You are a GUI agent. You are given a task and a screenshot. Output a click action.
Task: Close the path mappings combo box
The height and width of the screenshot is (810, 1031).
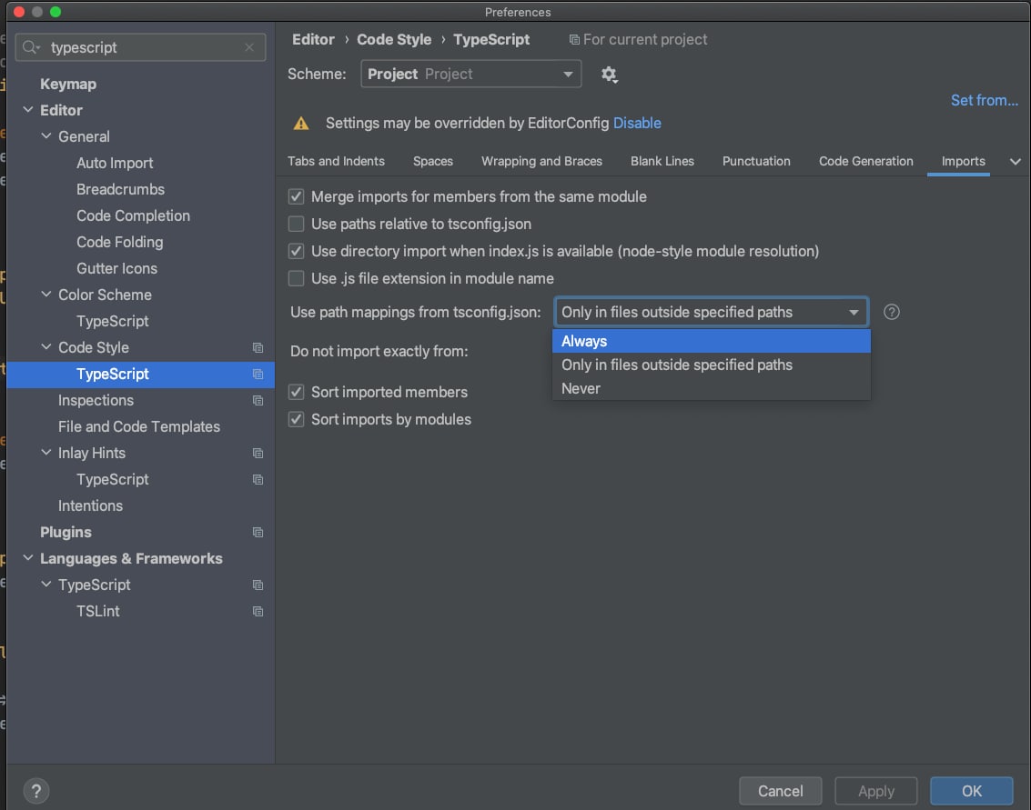712,312
